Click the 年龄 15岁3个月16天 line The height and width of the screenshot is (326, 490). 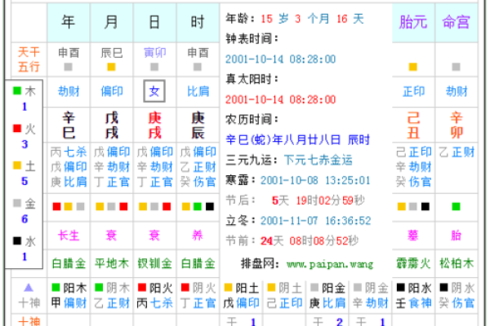[295, 19]
